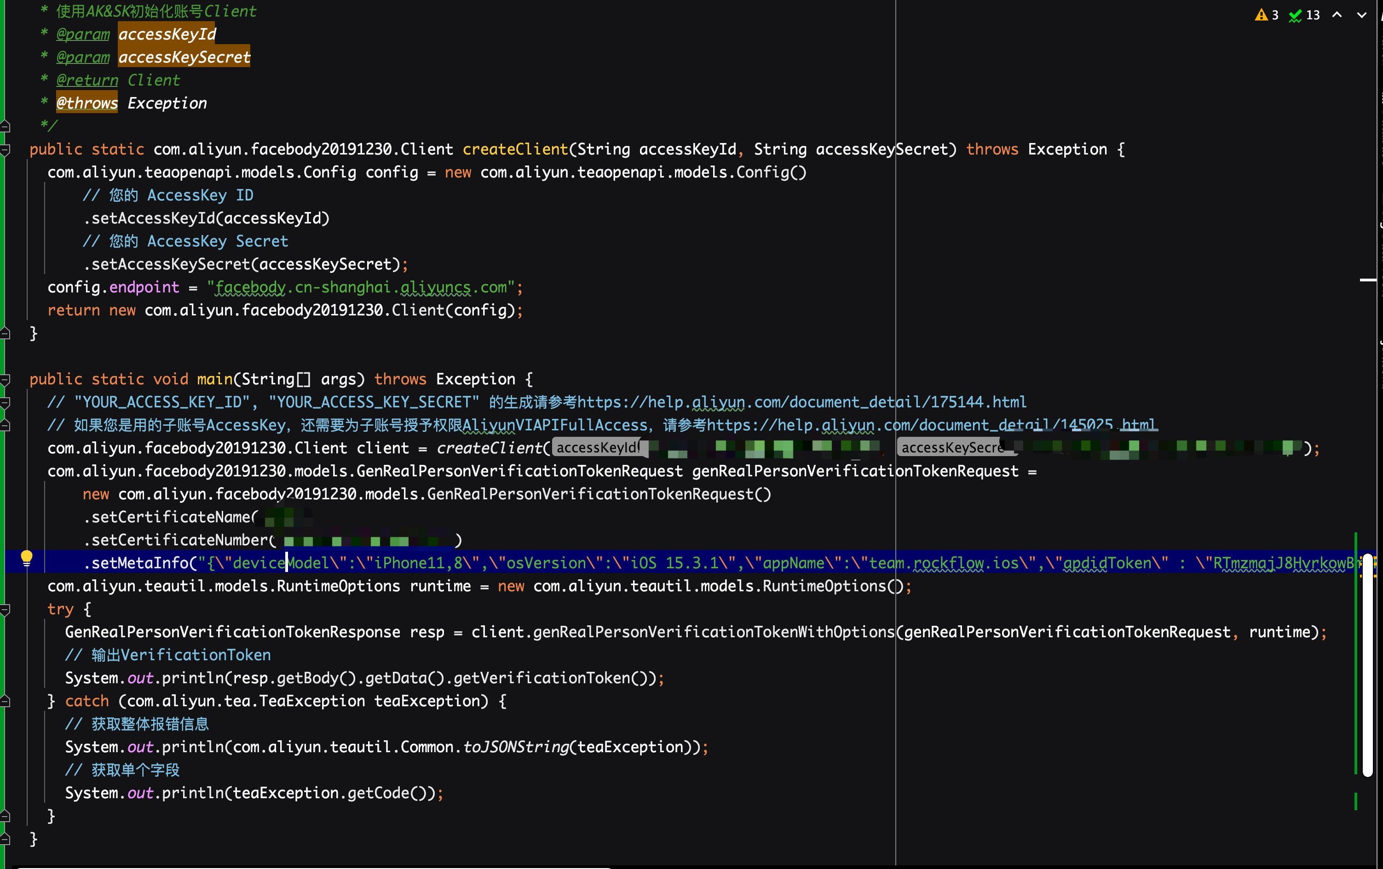Click the highlighted accessKeySecret Javadoc parameter
Screen dimensions: 1383x869
[x=184, y=57]
